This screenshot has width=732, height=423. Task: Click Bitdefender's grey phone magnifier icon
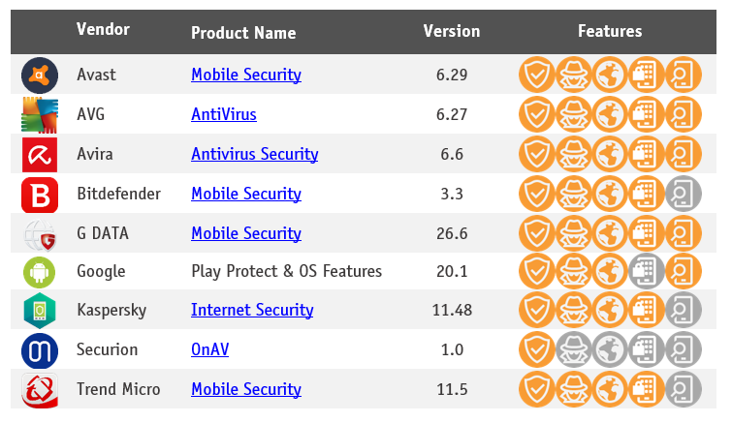coord(684,194)
